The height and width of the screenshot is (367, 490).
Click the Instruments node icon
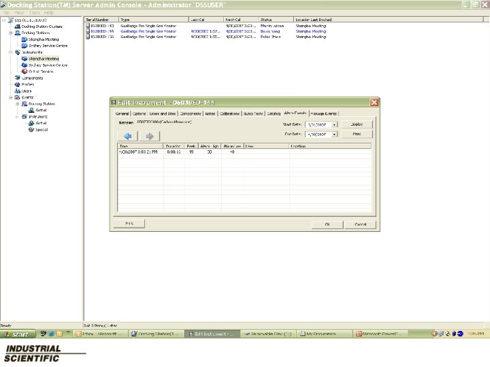point(18,52)
